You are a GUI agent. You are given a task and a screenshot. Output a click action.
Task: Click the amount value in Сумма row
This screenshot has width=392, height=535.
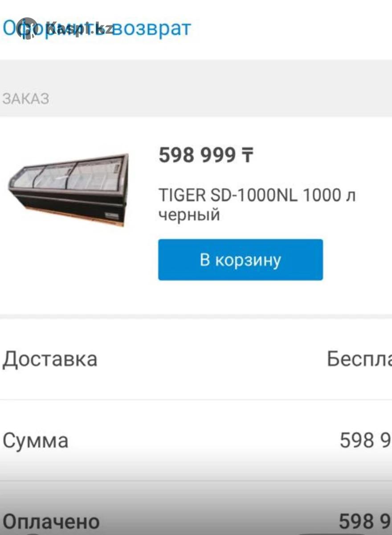point(365,441)
